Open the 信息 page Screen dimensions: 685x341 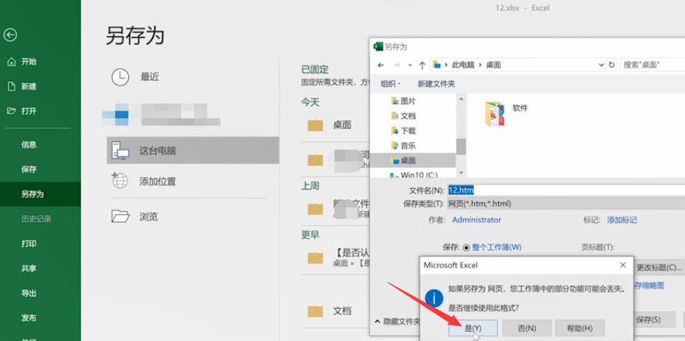click(29, 144)
